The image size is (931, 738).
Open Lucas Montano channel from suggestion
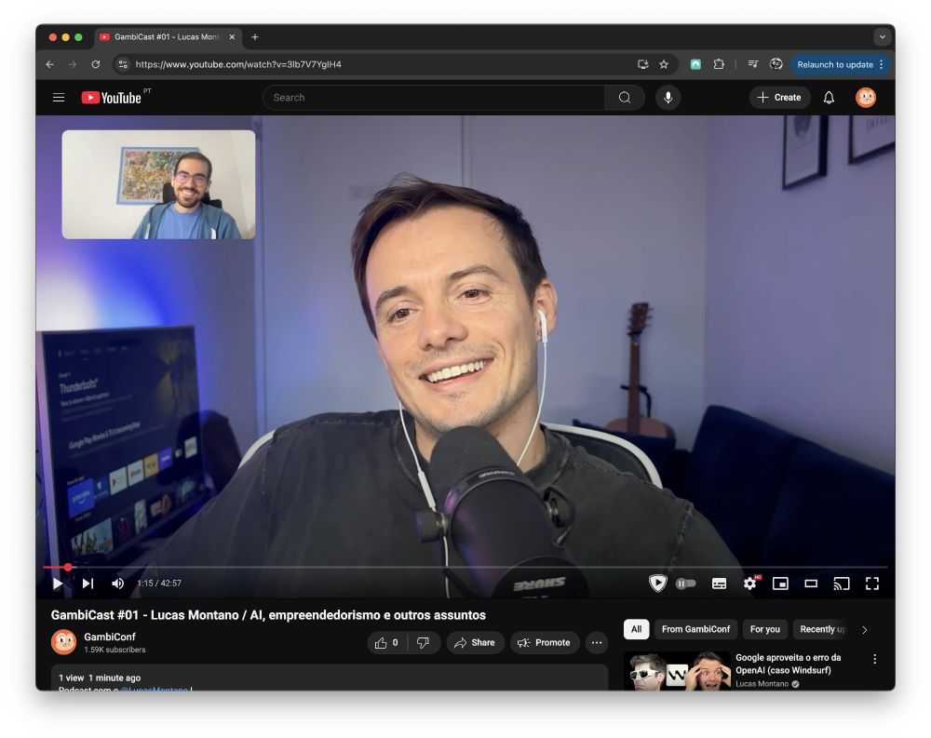click(x=762, y=684)
